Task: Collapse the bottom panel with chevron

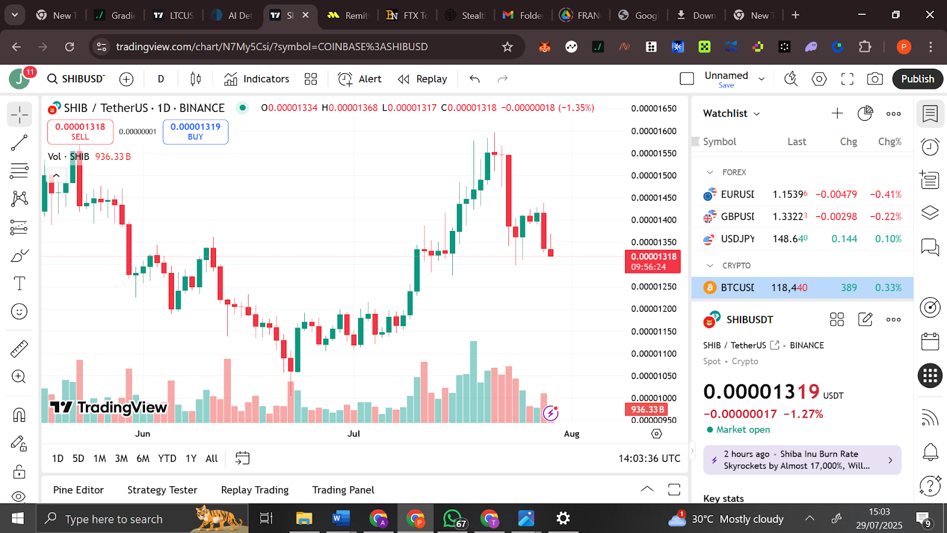Action: coord(647,489)
